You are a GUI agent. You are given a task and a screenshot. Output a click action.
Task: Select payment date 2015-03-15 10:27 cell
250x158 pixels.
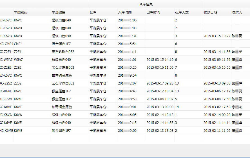coord(217,36)
